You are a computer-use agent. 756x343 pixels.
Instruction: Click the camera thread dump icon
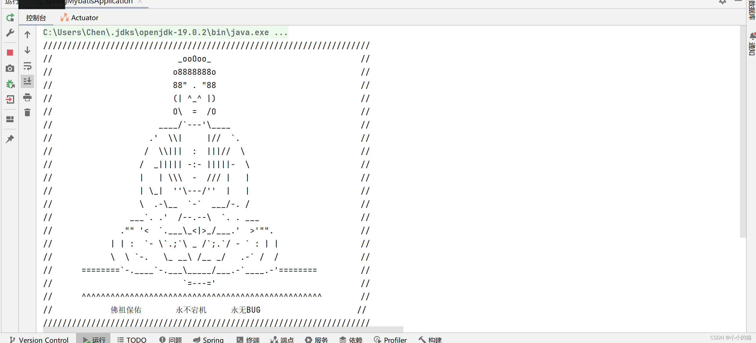10,68
